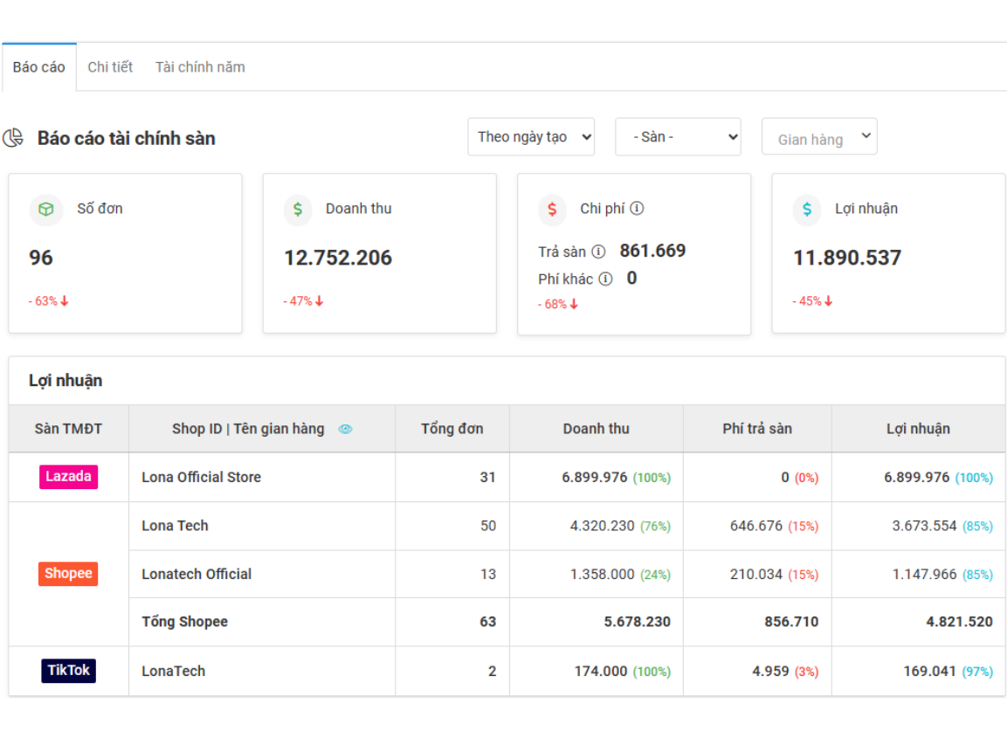This screenshot has width=1007, height=738.
Task: Open the Tài chính năm tab
Action: 200,67
